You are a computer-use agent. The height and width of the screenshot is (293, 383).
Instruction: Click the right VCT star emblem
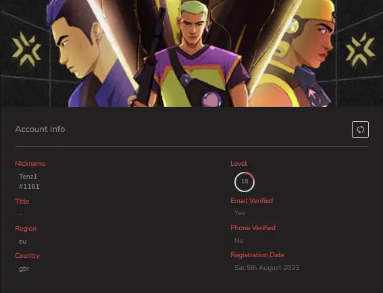(x=360, y=49)
